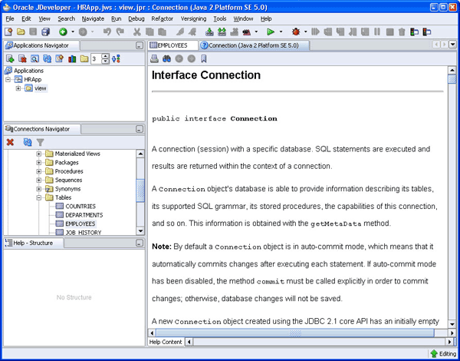Increase the navigator level stepper value
The height and width of the screenshot is (361, 460).
(x=105, y=57)
